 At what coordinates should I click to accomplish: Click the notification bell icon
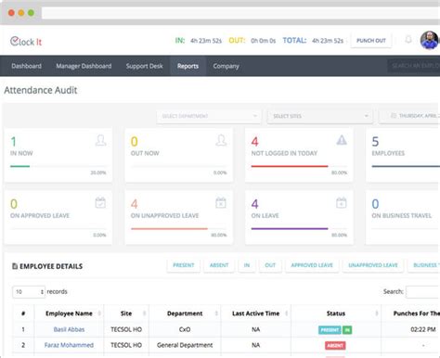(x=408, y=40)
